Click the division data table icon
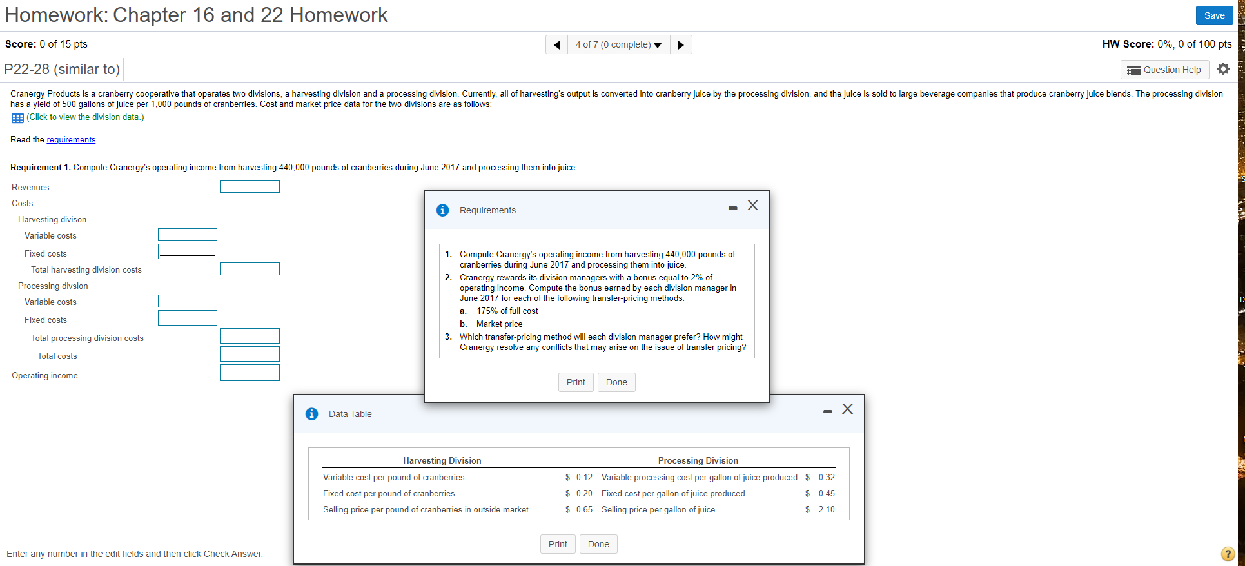This screenshot has width=1245, height=566. (17, 118)
